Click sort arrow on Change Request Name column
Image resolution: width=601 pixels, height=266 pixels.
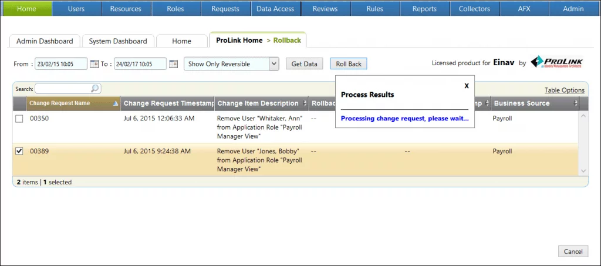click(x=115, y=103)
